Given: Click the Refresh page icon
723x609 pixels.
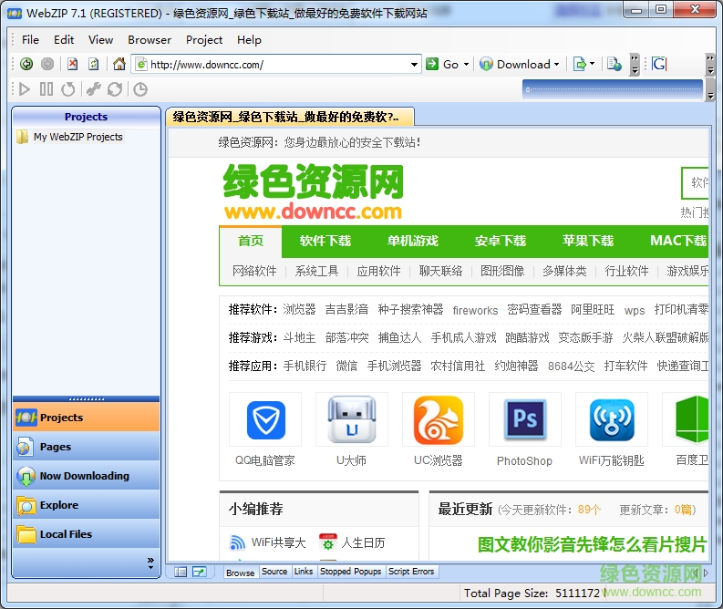Looking at the screenshot, I should click(x=93, y=65).
